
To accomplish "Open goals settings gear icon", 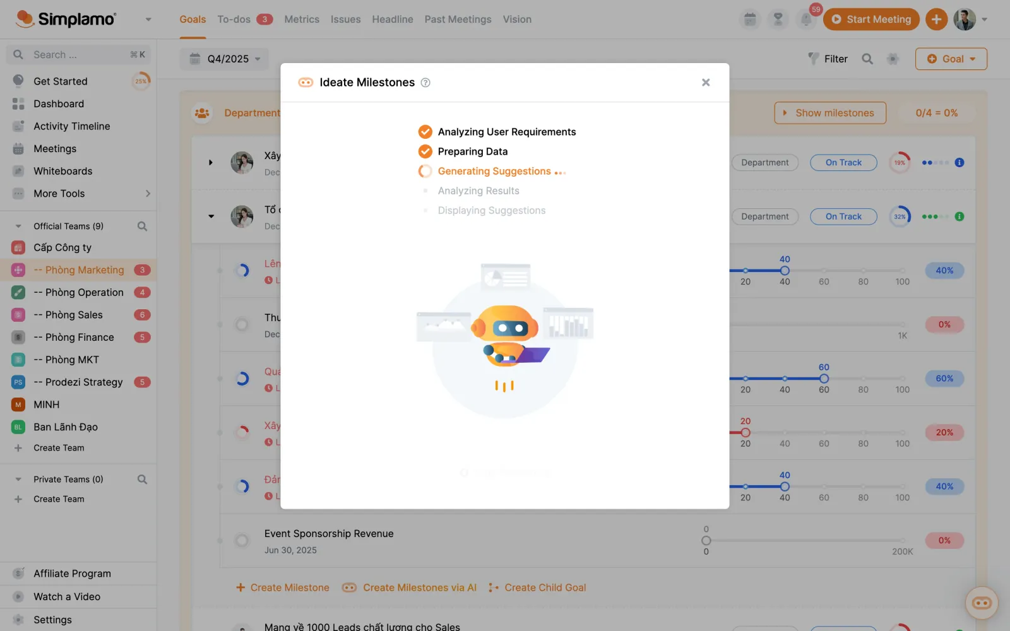I will [x=893, y=59].
